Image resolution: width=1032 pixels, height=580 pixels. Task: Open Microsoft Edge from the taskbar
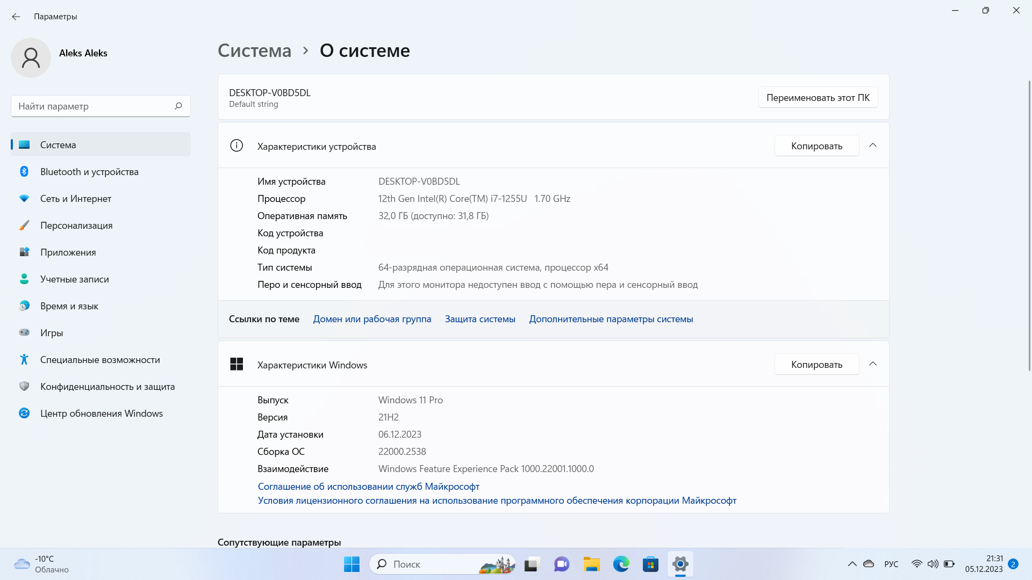click(x=621, y=564)
